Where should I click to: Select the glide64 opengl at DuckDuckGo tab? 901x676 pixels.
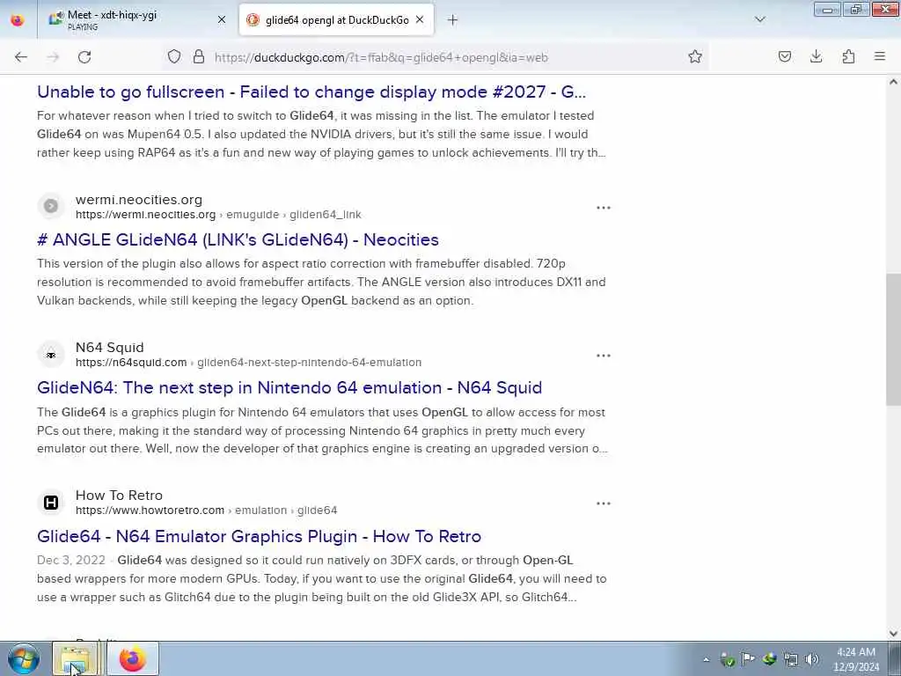[x=336, y=20]
